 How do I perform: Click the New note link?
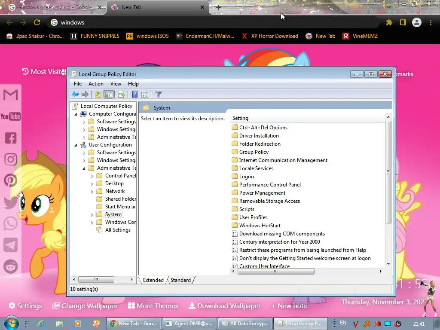pyautogui.click(x=289, y=306)
